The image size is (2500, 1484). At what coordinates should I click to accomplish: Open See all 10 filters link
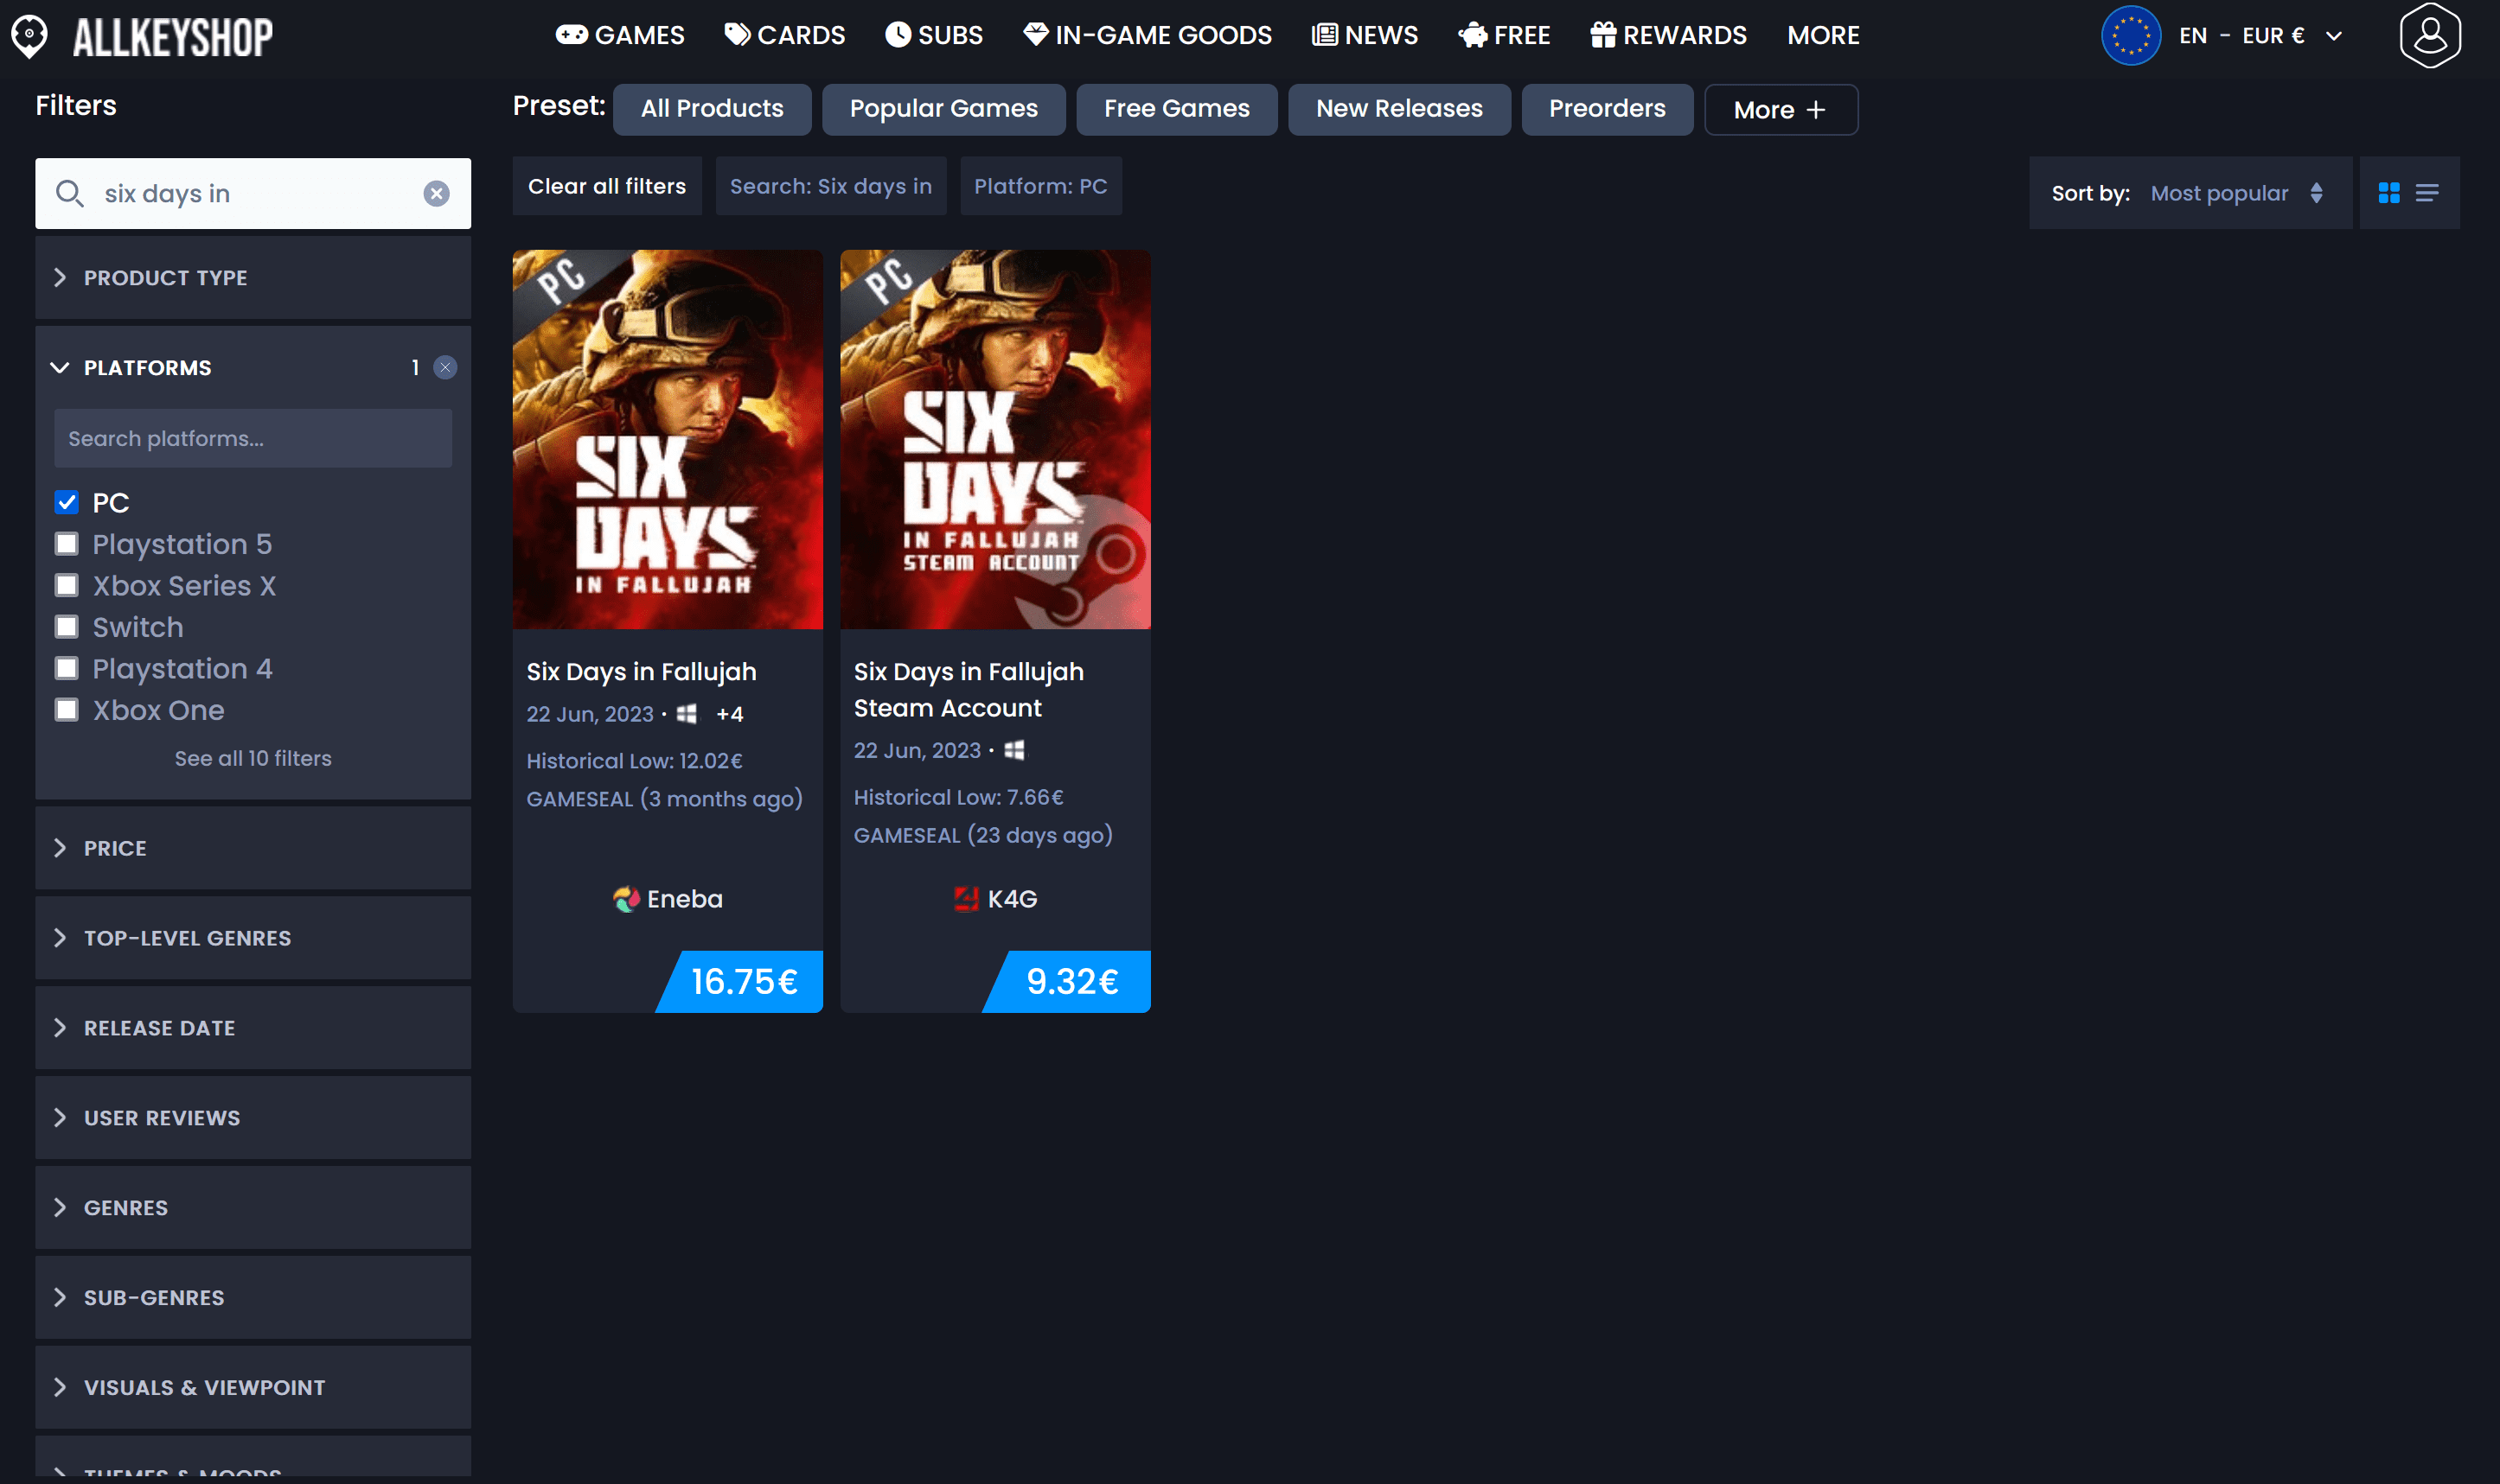click(x=253, y=758)
